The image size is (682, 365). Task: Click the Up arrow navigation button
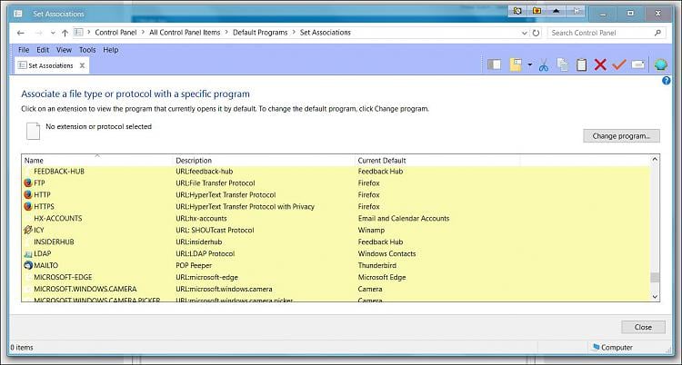pyautogui.click(x=65, y=33)
